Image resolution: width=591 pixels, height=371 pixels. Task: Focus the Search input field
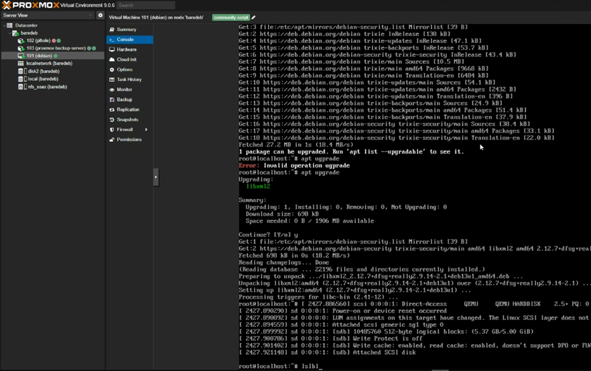coord(145,5)
